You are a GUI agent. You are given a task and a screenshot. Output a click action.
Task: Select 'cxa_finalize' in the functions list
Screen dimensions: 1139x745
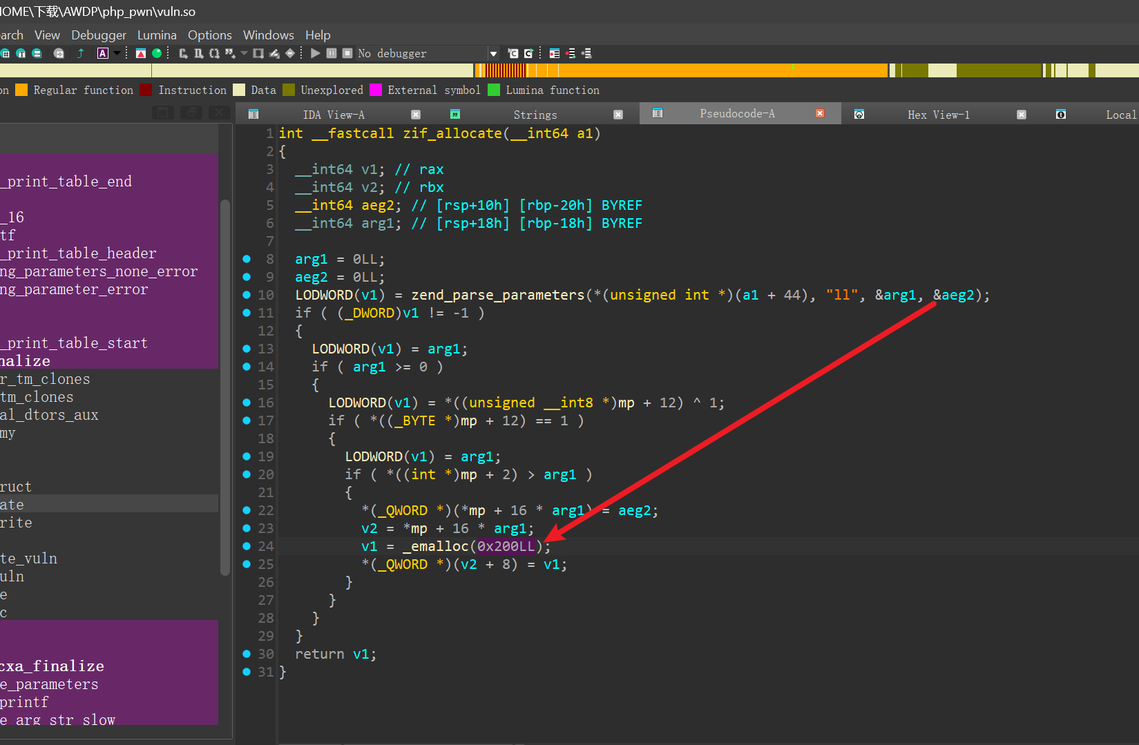pyautogui.click(x=52, y=666)
